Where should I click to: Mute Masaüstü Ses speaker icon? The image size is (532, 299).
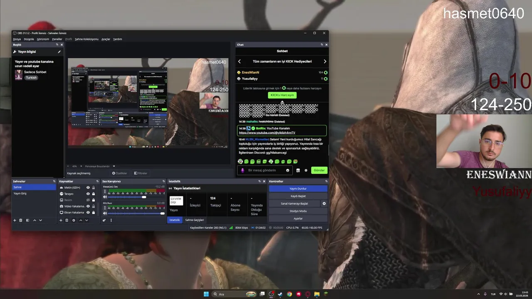tap(105, 197)
